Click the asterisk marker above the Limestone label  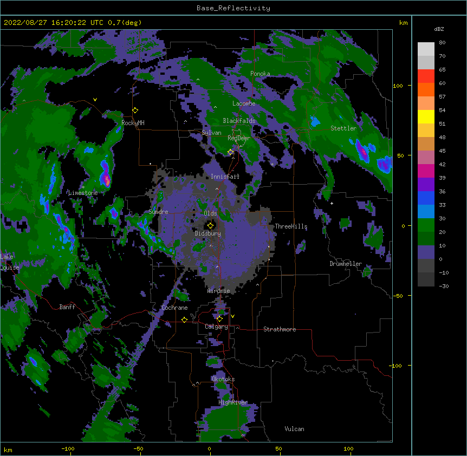click(83, 187)
